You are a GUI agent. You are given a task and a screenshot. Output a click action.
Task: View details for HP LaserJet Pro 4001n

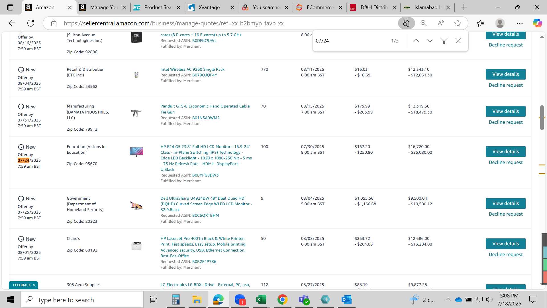pyautogui.click(x=505, y=244)
